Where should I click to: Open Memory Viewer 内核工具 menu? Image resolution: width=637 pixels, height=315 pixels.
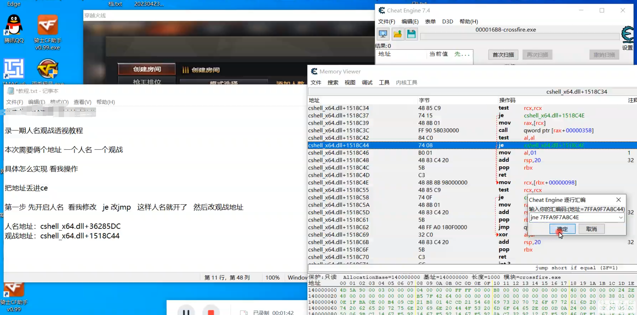click(x=407, y=82)
